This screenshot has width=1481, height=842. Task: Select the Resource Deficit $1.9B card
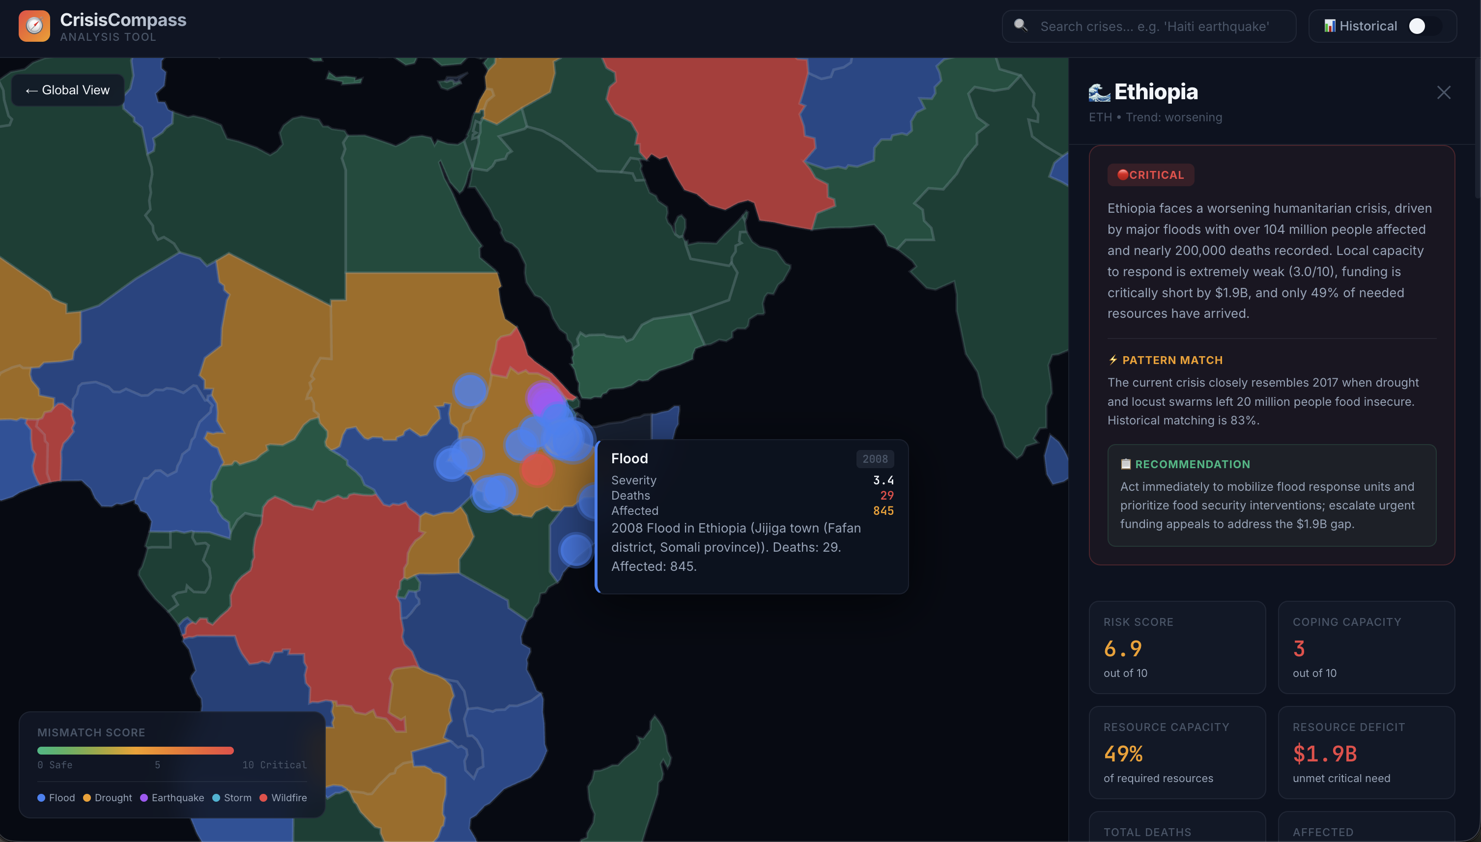(1366, 753)
